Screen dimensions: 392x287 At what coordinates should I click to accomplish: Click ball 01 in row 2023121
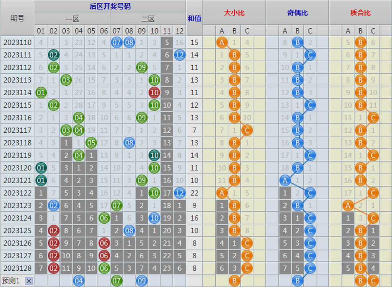pos(41,180)
